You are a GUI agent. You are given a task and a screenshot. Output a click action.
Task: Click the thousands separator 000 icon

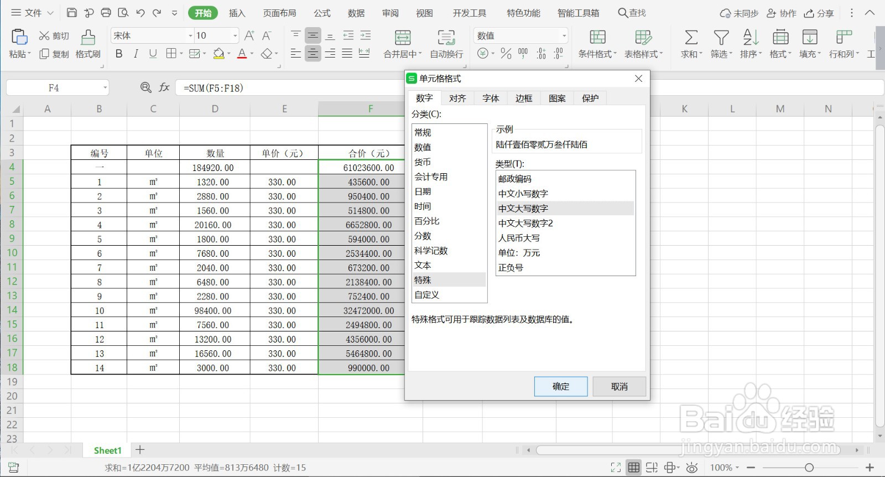(523, 54)
